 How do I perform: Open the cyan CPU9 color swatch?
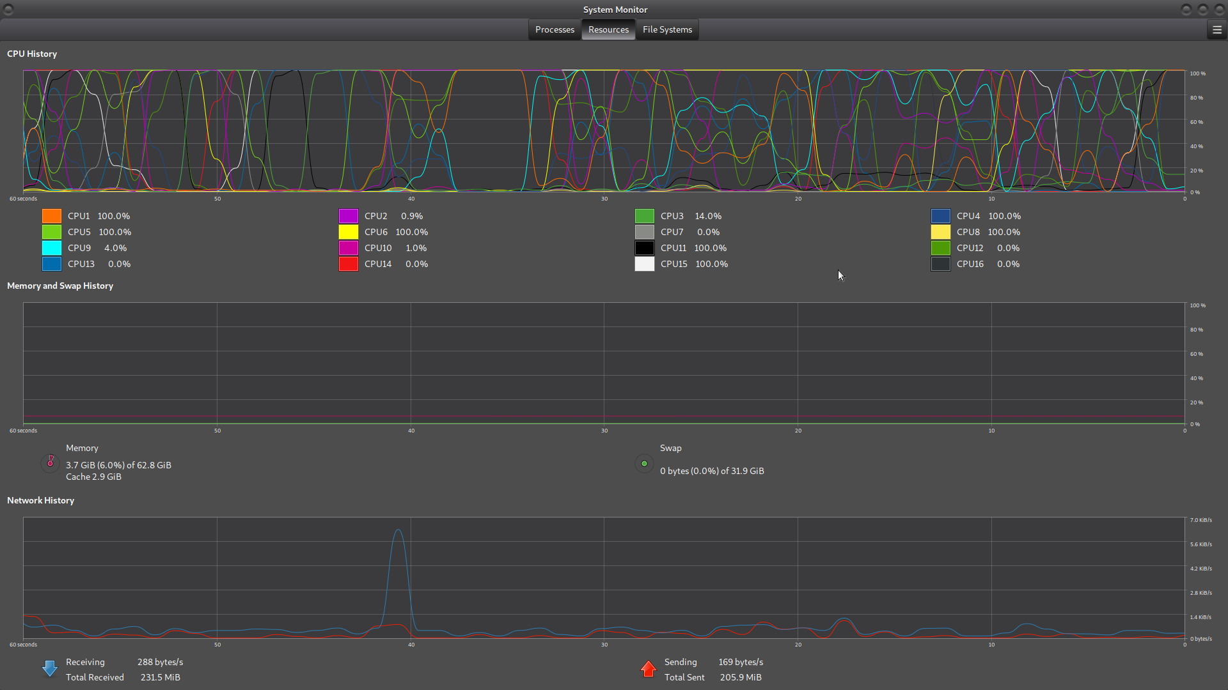pos(52,249)
